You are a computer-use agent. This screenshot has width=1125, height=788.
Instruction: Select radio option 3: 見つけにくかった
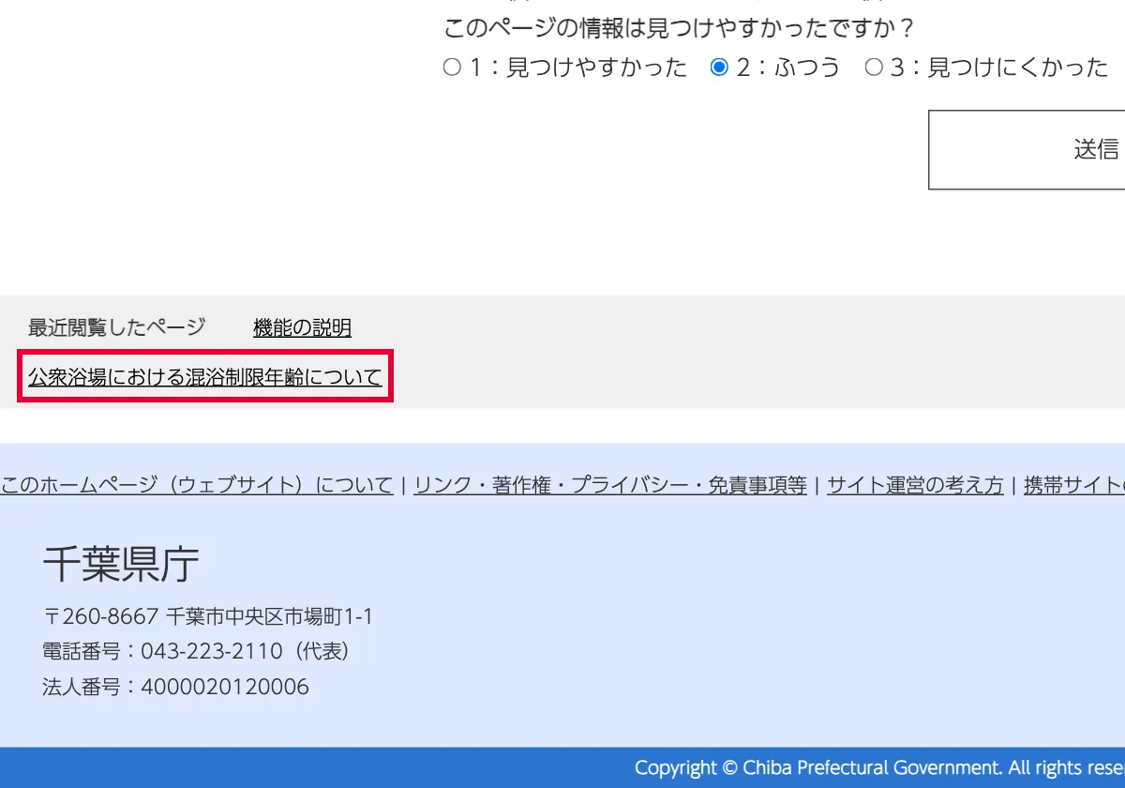(x=874, y=68)
